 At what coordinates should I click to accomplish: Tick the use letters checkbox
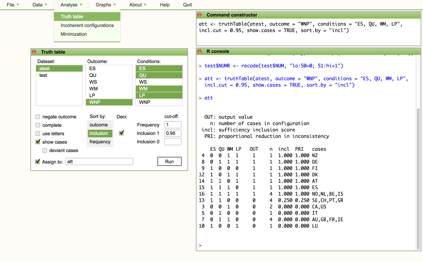tap(38, 134)
